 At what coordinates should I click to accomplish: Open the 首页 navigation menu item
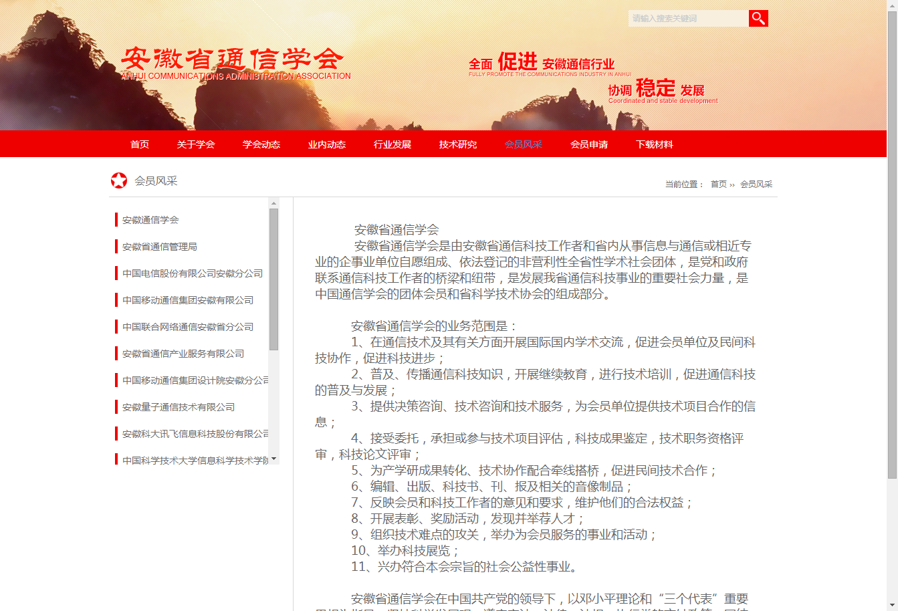[140, 144]
